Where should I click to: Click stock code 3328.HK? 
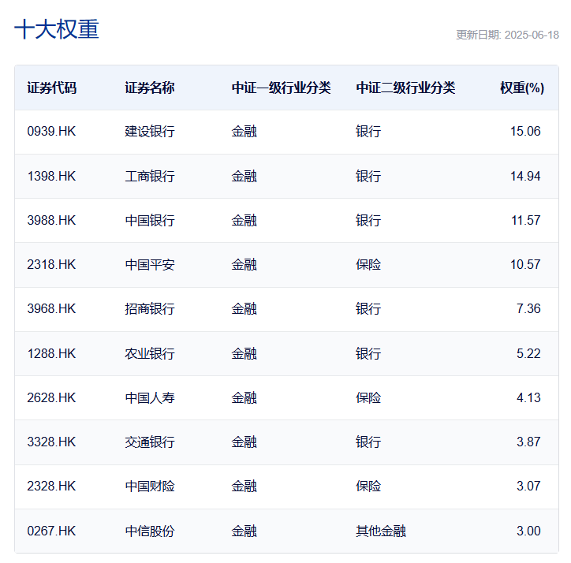click(51, 442)
